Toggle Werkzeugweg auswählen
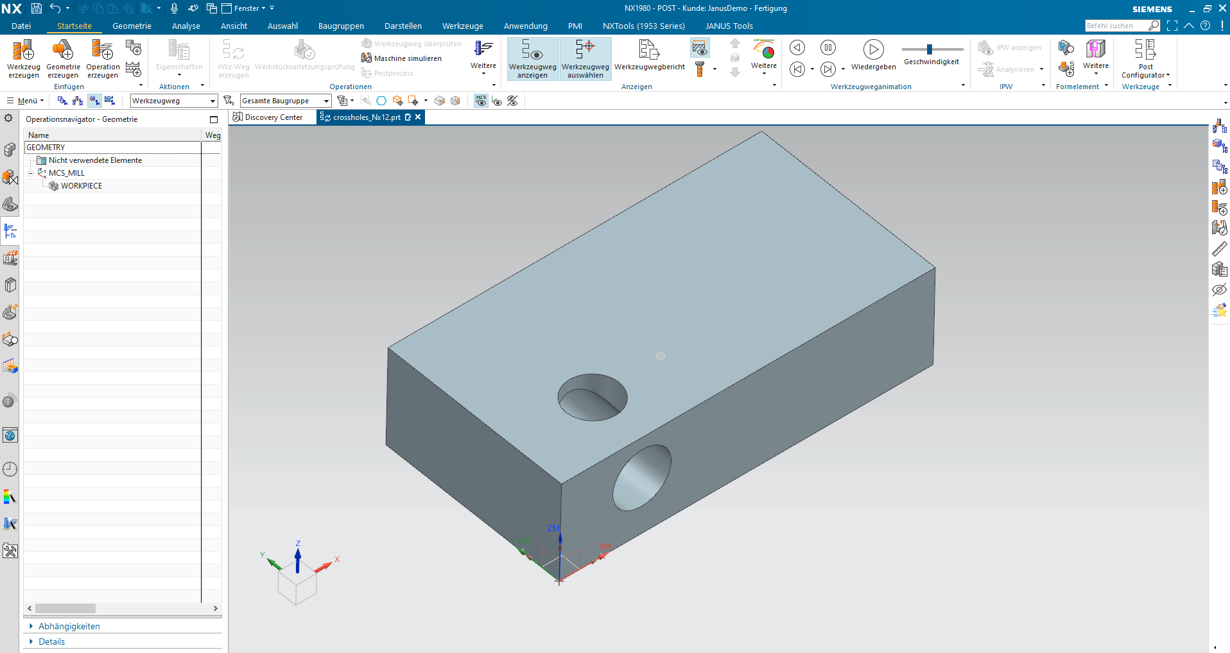This screenshot has width=1230, height=653. (x=585, y=58)
